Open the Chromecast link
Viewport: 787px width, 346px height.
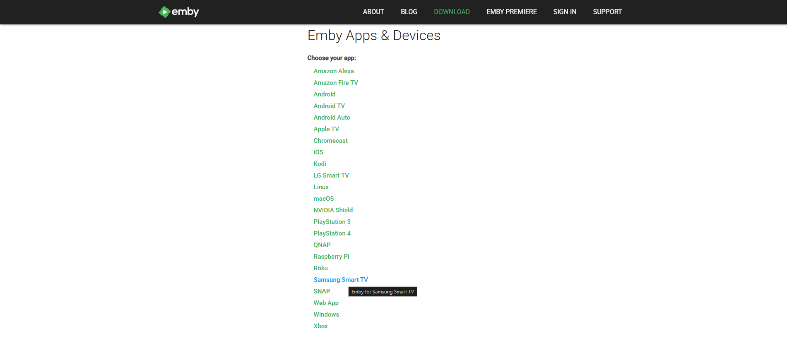pyautogui.click(x=331, y=141)
